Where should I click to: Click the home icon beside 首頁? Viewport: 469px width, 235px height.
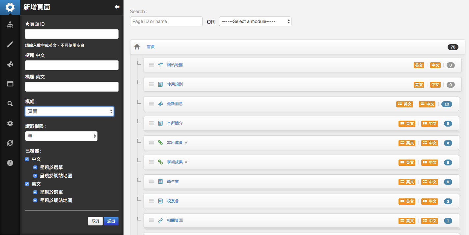(x=137, y=47)
